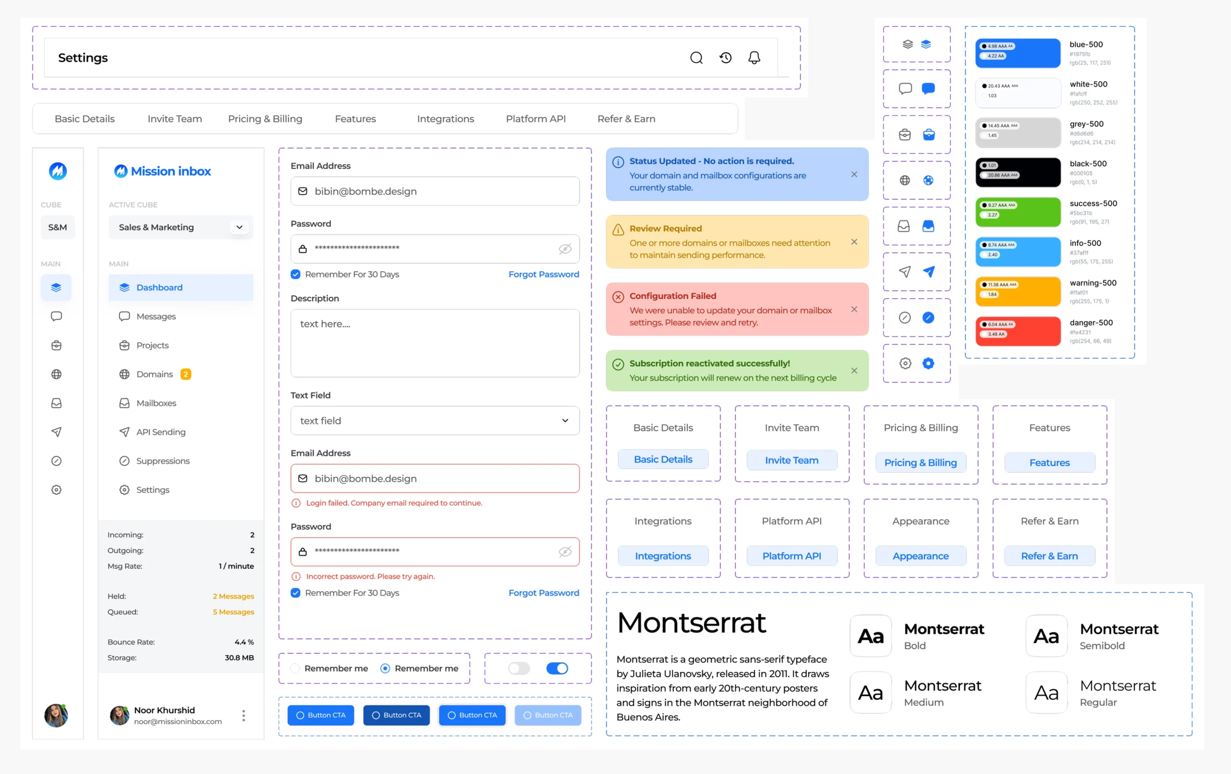Image resolution: width=1231 pixels, height=774 pixels.
Task: Click the globe Domains icon in narrow sidebar
Action: point(56,374)
